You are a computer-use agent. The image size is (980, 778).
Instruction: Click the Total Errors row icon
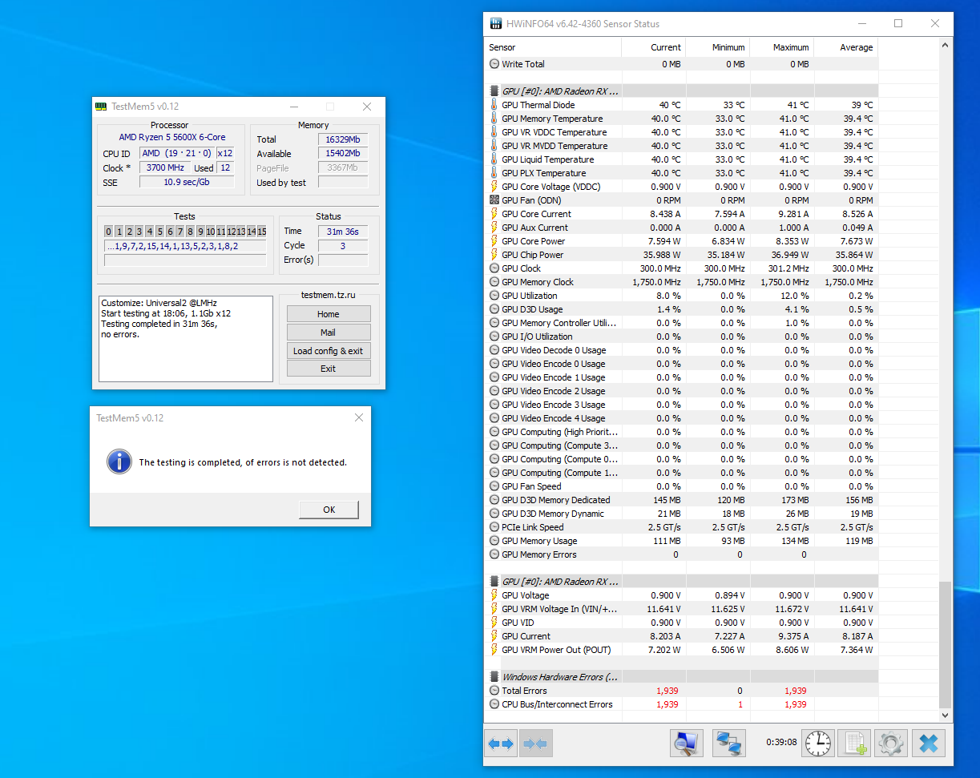pyautogui.click(x=494, y=691)
